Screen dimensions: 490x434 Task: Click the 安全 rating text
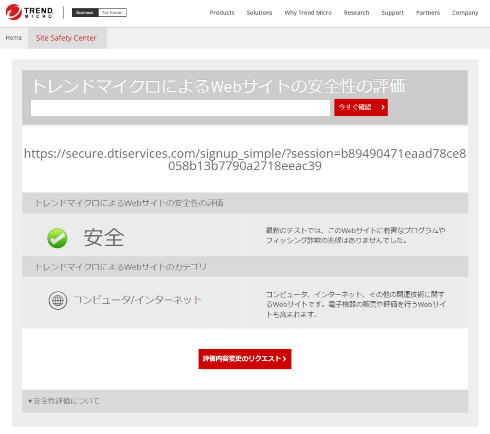104,238
